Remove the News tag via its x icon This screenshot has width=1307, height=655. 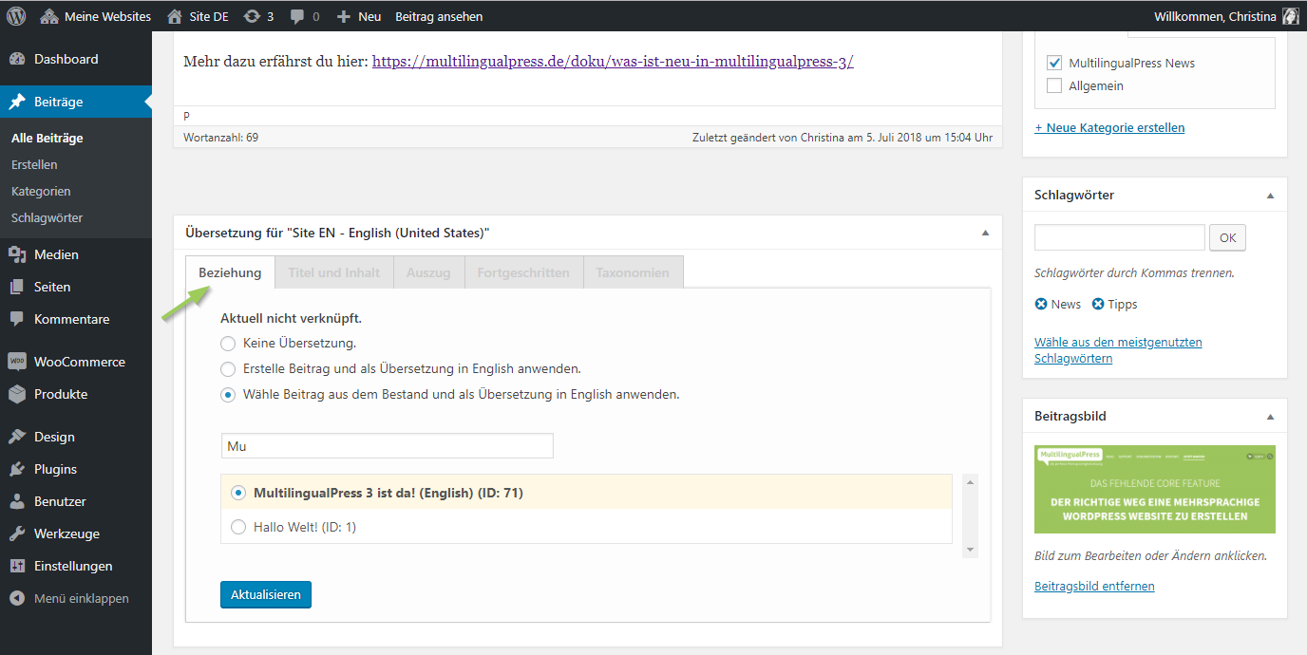(1041, 305)
